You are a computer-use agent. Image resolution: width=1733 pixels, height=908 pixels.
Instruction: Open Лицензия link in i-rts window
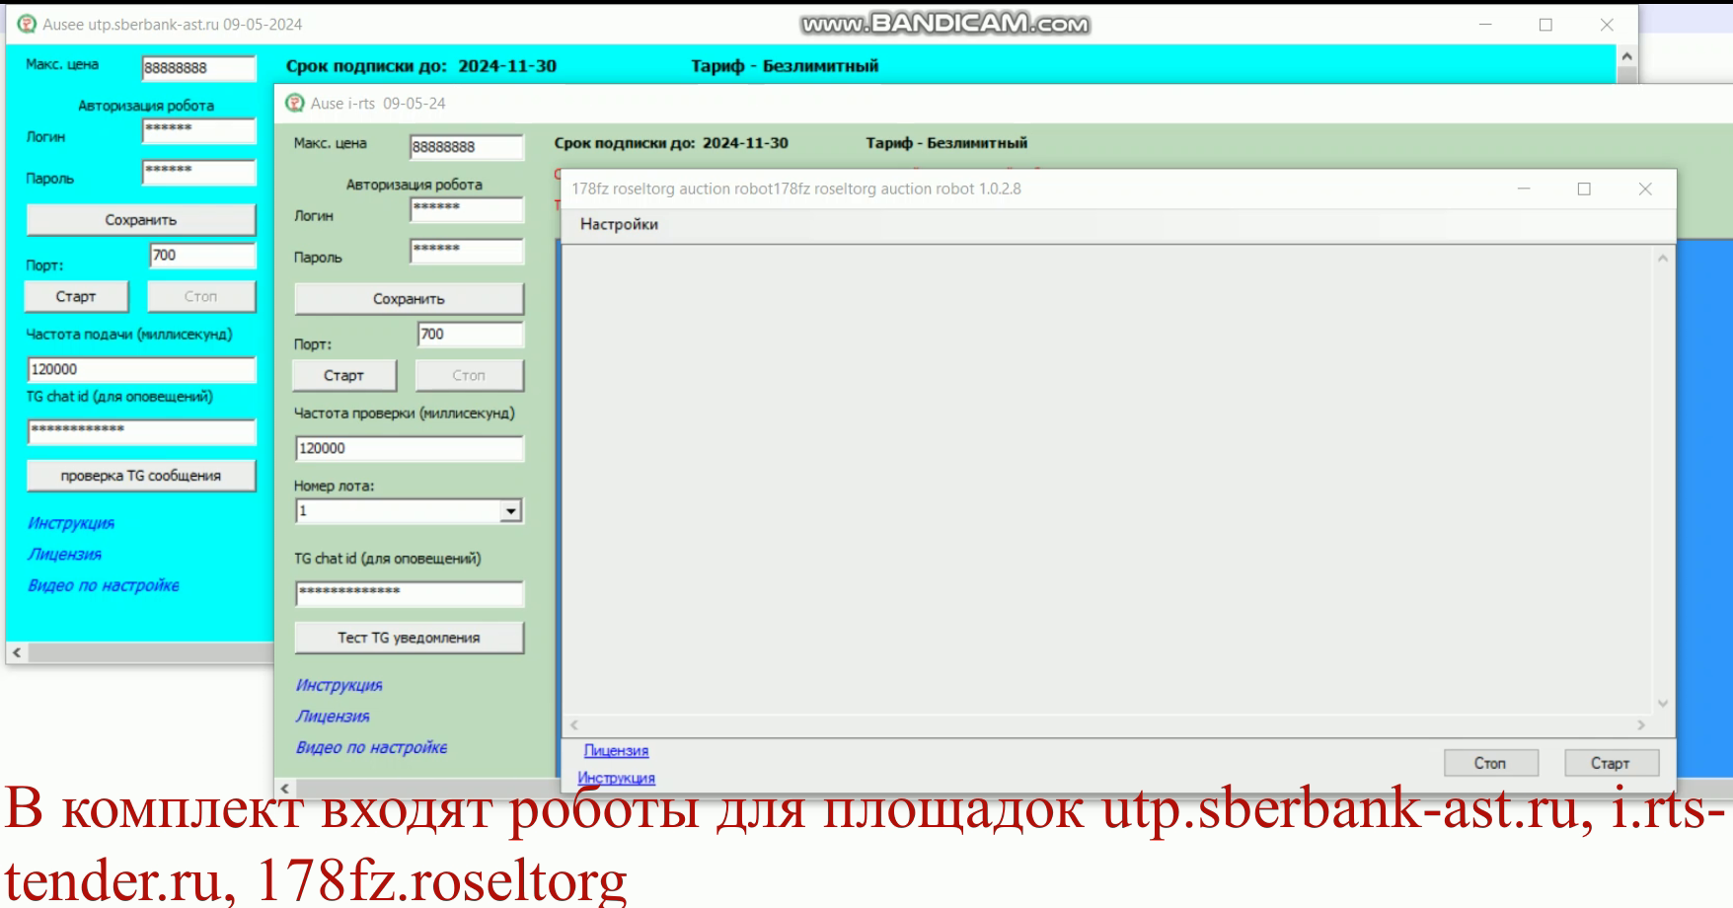(x=333, y=717)
